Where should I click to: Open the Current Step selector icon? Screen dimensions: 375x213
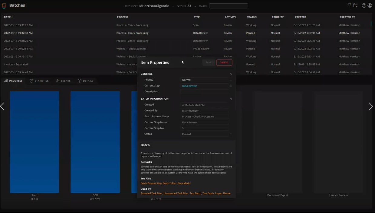click(x=230, y=85)
